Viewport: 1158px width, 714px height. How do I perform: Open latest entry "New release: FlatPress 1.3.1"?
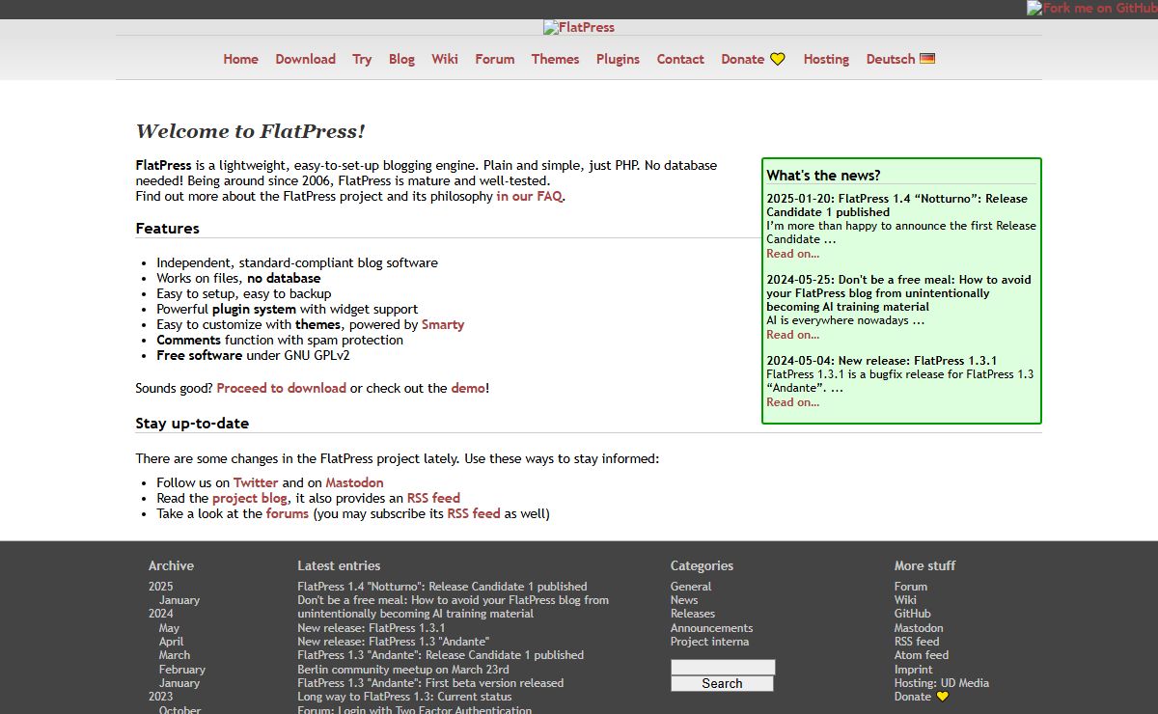coord(372,628)
